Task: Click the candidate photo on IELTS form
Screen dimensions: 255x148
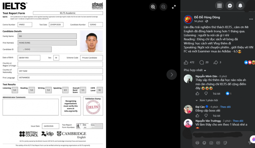Action: tap(91, 41)
